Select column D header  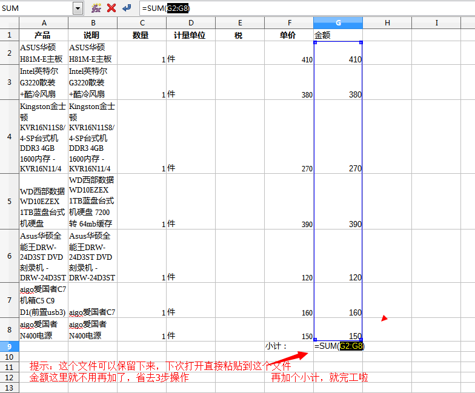pos(191,22)
